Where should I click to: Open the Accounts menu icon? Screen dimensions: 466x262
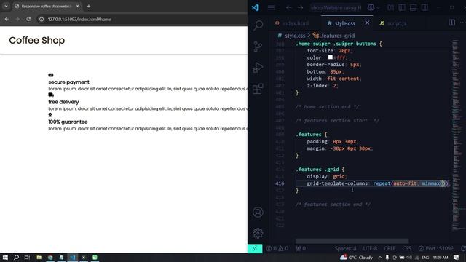click(258, 212)
